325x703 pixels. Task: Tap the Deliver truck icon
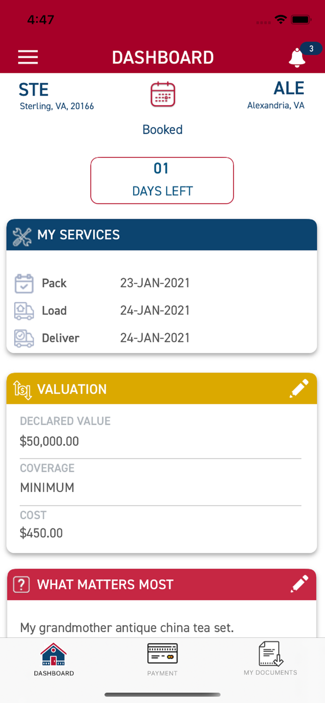tap(24, 338)
